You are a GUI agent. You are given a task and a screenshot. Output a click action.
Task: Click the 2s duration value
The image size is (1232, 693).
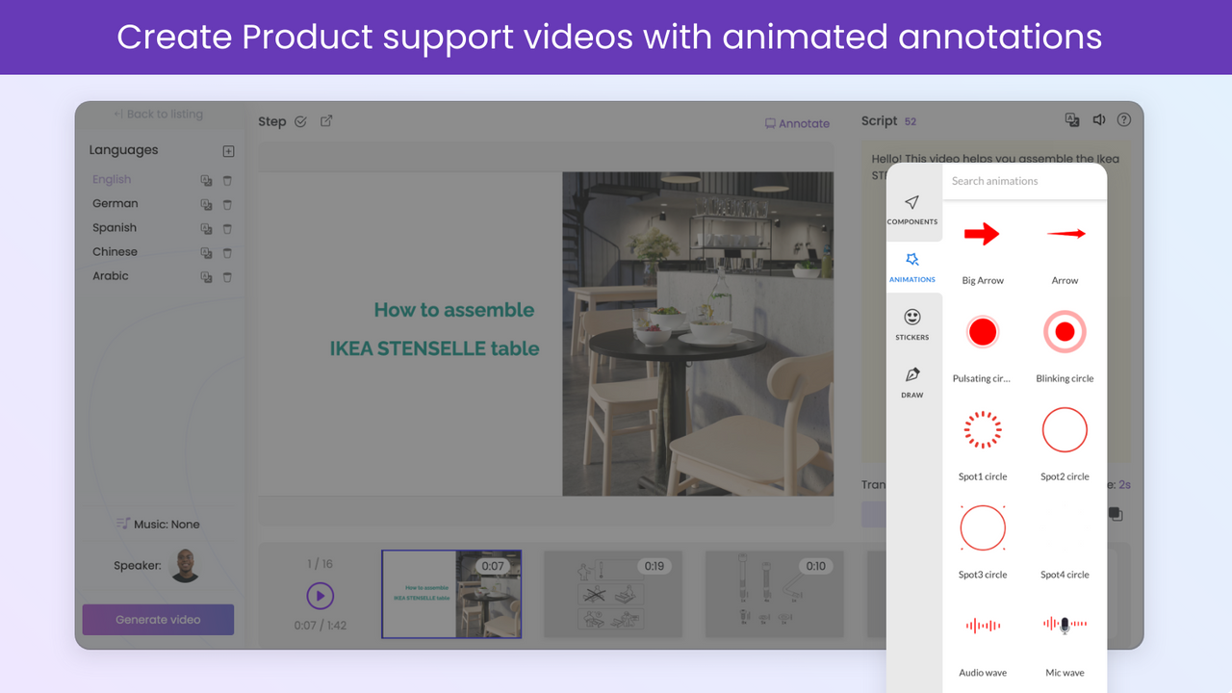[x=1124, y=485]
